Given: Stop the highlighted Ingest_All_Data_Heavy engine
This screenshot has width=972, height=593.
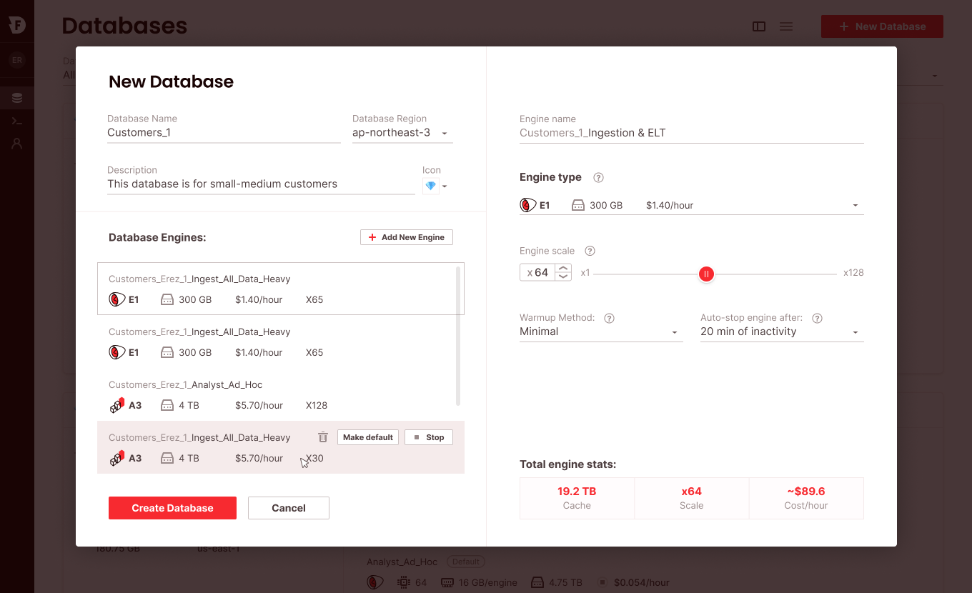Looking at the screenshot, I should click(x=428, y=437).
